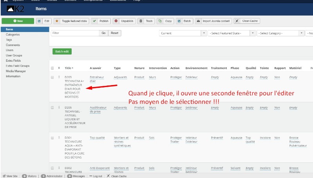Open Information in sidebar
The image size is (313, 178).
(x=13, y=76)
